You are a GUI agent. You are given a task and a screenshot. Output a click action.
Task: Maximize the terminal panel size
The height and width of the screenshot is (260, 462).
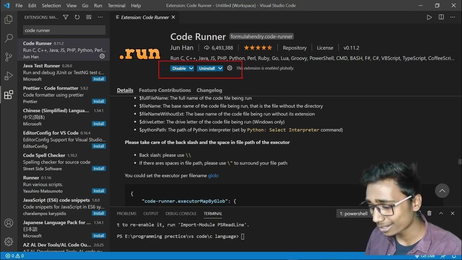pos(441,213)
